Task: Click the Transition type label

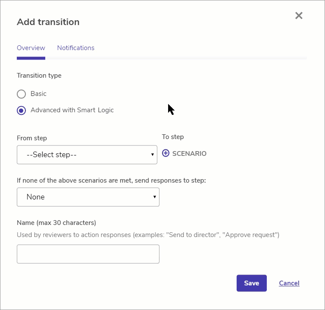Action: 39,76
